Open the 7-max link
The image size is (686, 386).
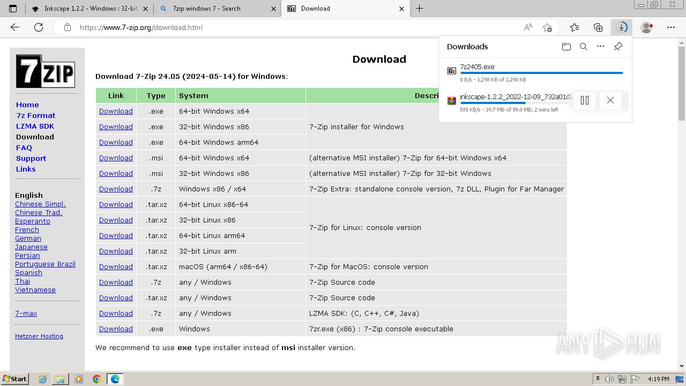point(26,313)
